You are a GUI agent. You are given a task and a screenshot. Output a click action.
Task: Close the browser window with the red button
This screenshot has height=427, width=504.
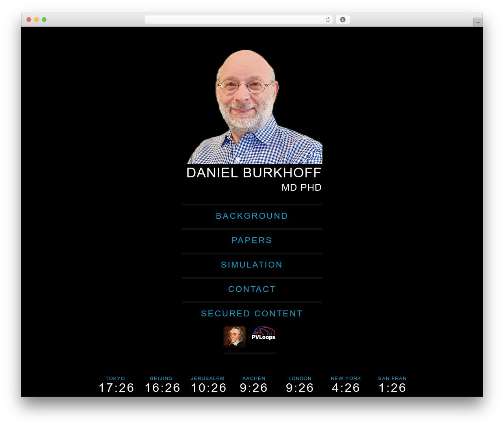pos(29,20)
